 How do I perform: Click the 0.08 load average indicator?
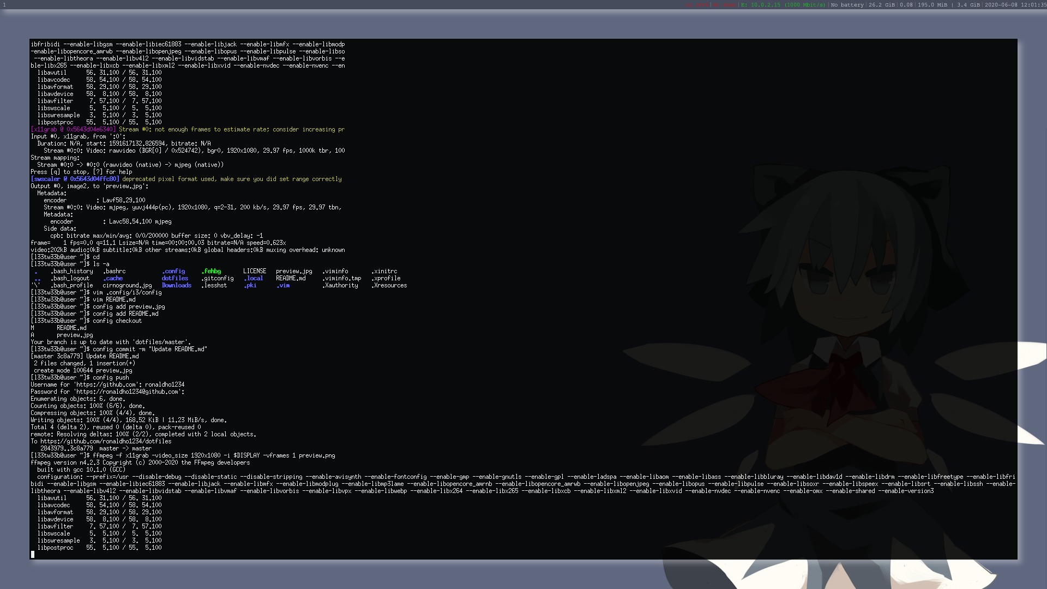(x=906, y=5)
